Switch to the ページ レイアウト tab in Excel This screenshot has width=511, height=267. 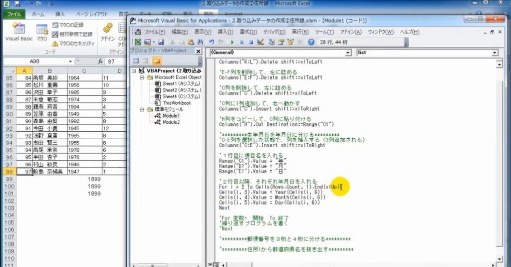[92, 14]
